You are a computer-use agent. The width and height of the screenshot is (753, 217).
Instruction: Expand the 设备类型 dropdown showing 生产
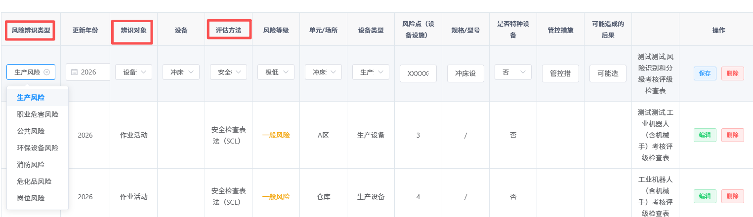click(371, 72)
